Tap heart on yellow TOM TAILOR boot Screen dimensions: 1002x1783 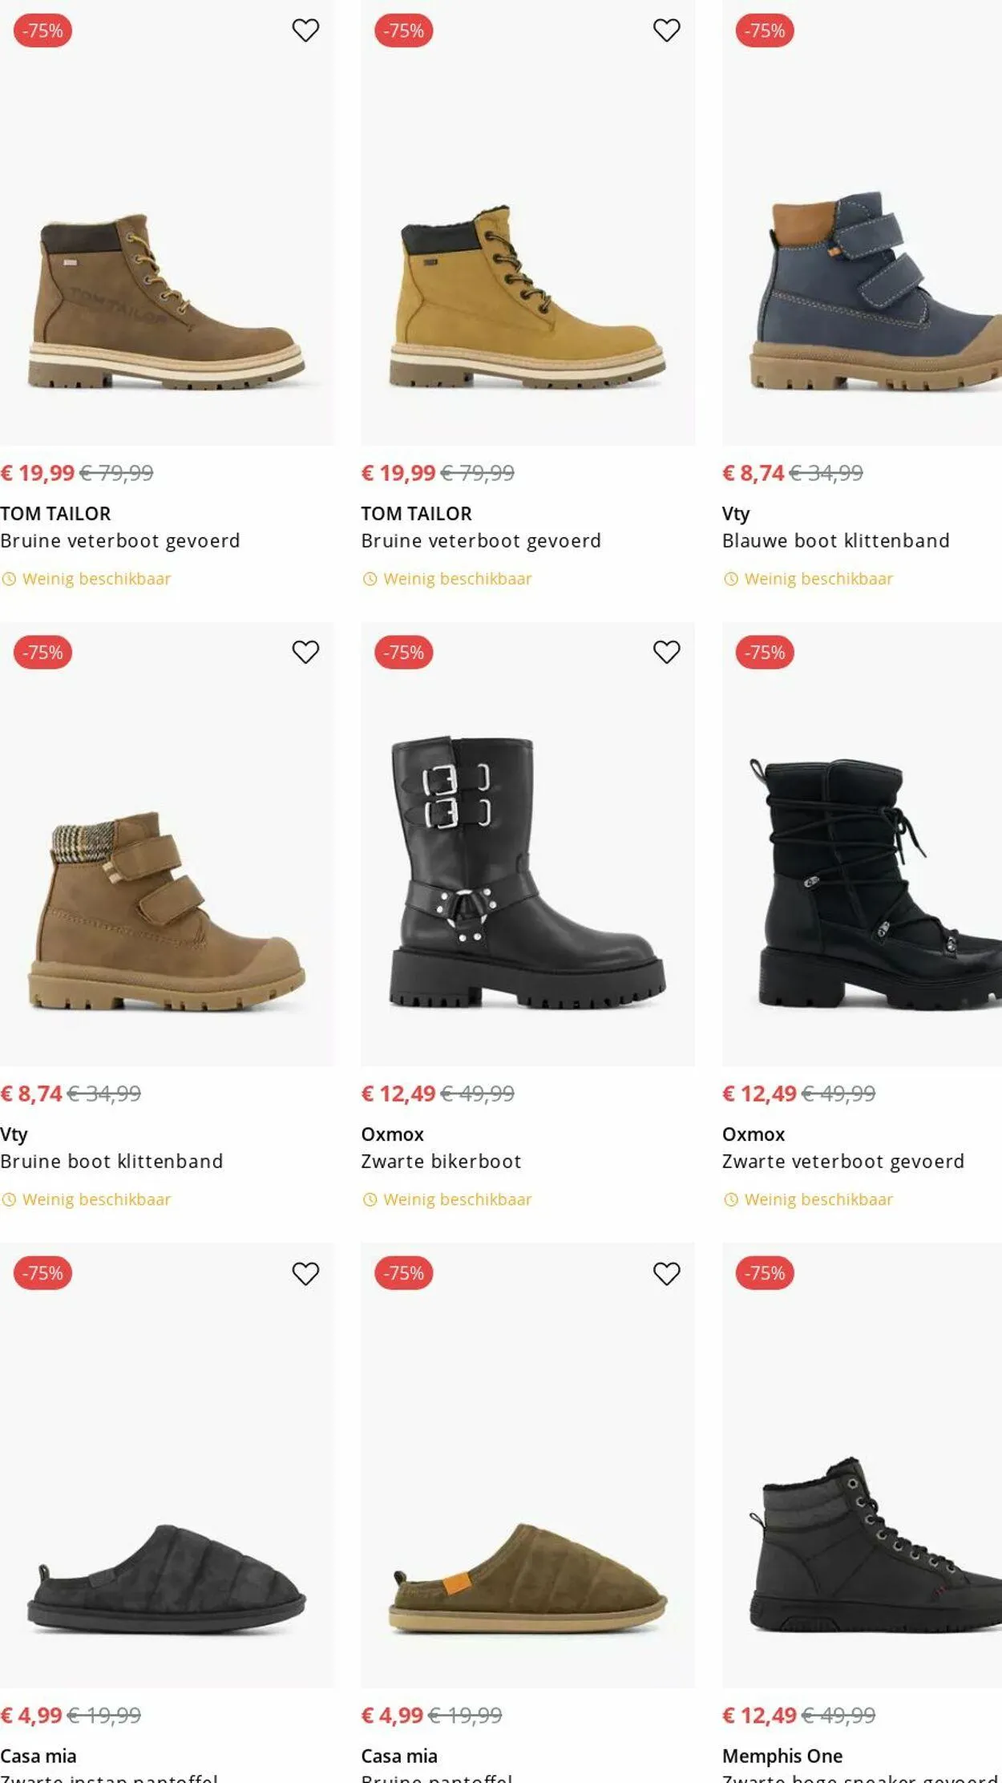click(x=666, y=30)
